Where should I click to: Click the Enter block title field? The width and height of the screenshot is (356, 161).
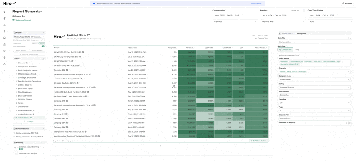pos(315,42)
